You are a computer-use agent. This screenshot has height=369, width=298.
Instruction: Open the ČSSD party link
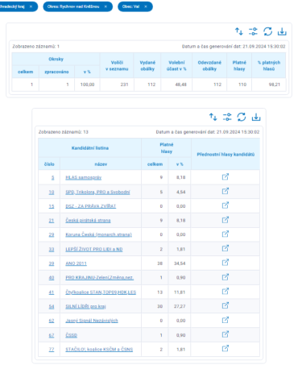pos(72,335)
